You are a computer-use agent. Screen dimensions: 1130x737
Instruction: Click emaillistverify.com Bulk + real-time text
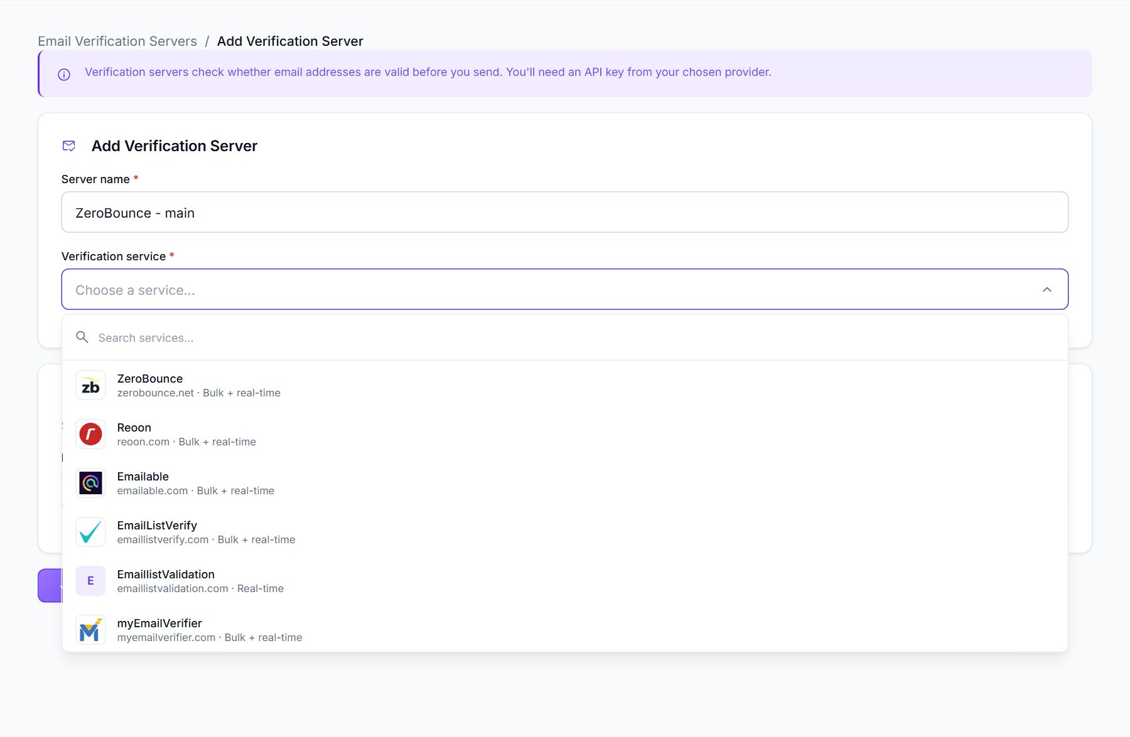tap(206, 540)
